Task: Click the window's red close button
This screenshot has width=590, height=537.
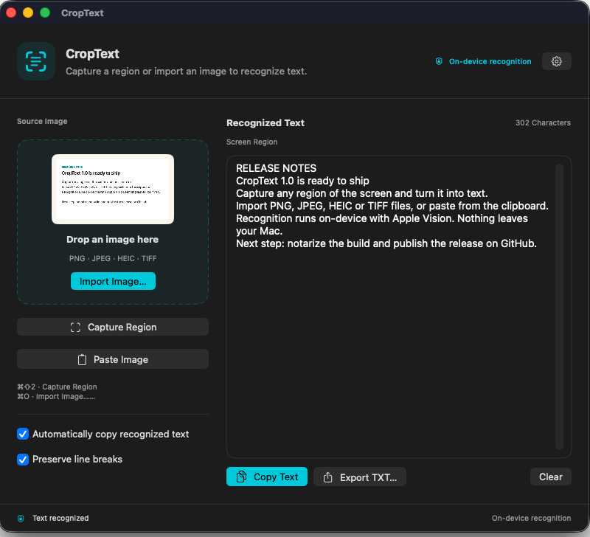Action: pyautogui.click(x=11, y=13)
